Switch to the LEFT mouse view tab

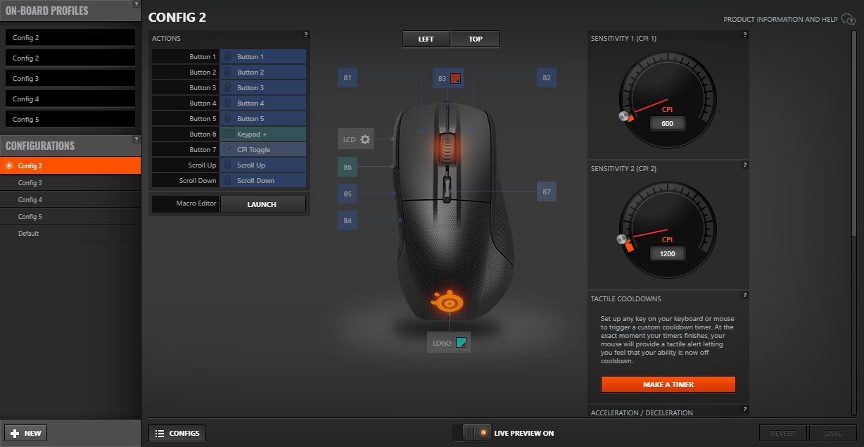click(426, 39)
